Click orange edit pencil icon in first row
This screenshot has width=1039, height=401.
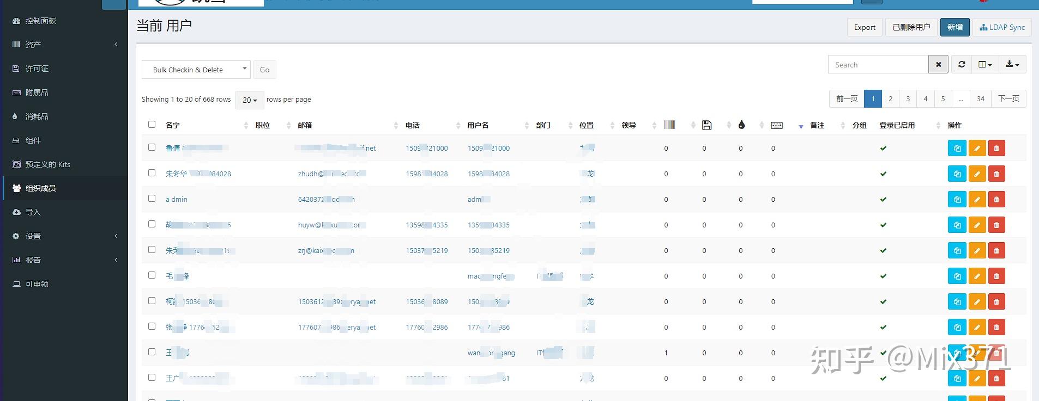[x=977, y=148]
